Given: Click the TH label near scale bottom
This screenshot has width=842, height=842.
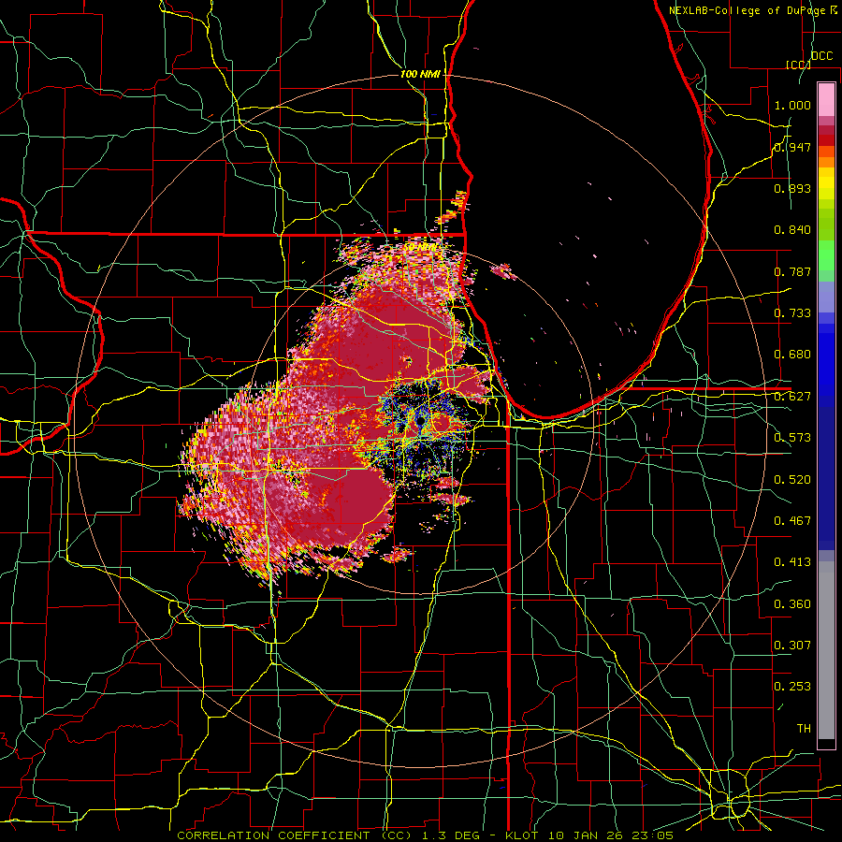Looking at the screenshot, I should coord(804,729).
